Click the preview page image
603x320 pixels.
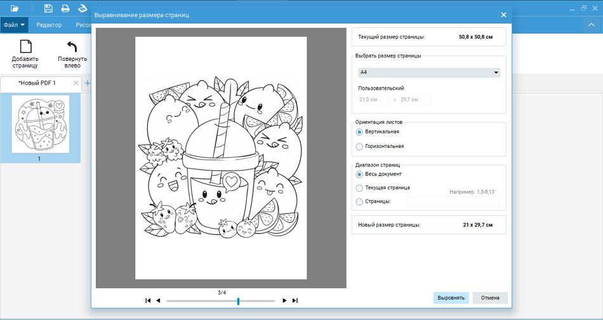click(x=221, y=158)
